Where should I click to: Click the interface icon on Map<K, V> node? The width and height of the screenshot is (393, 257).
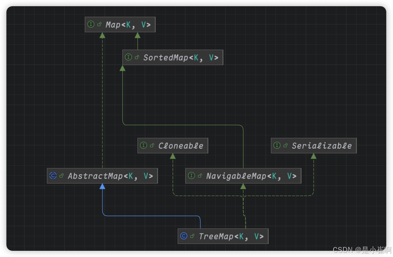[x=90, y=24]
